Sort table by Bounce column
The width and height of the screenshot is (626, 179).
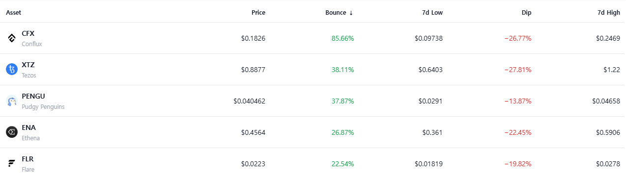point(339,13)
